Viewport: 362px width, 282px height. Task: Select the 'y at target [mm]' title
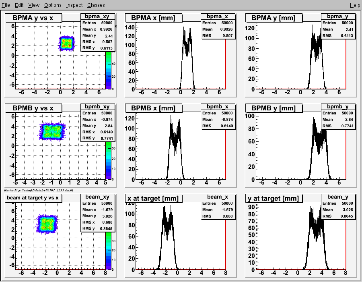274,198
